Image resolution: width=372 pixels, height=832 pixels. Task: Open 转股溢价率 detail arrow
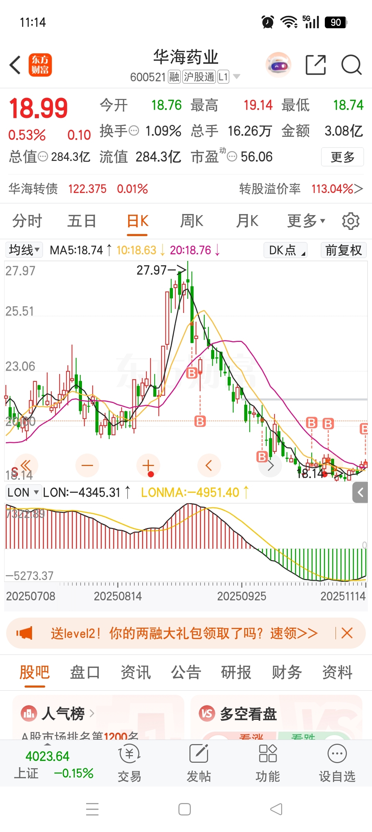coord(359,189)
